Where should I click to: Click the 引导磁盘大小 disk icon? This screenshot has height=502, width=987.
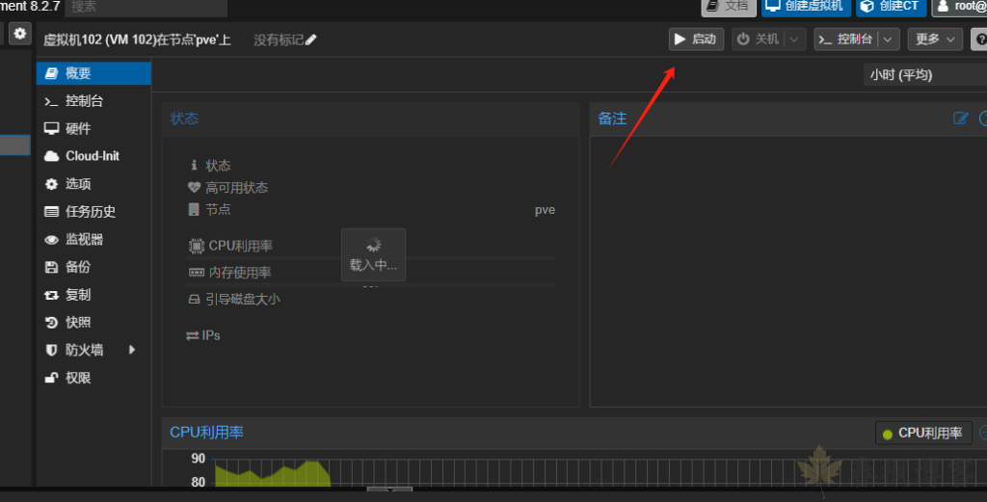(195, 300)
